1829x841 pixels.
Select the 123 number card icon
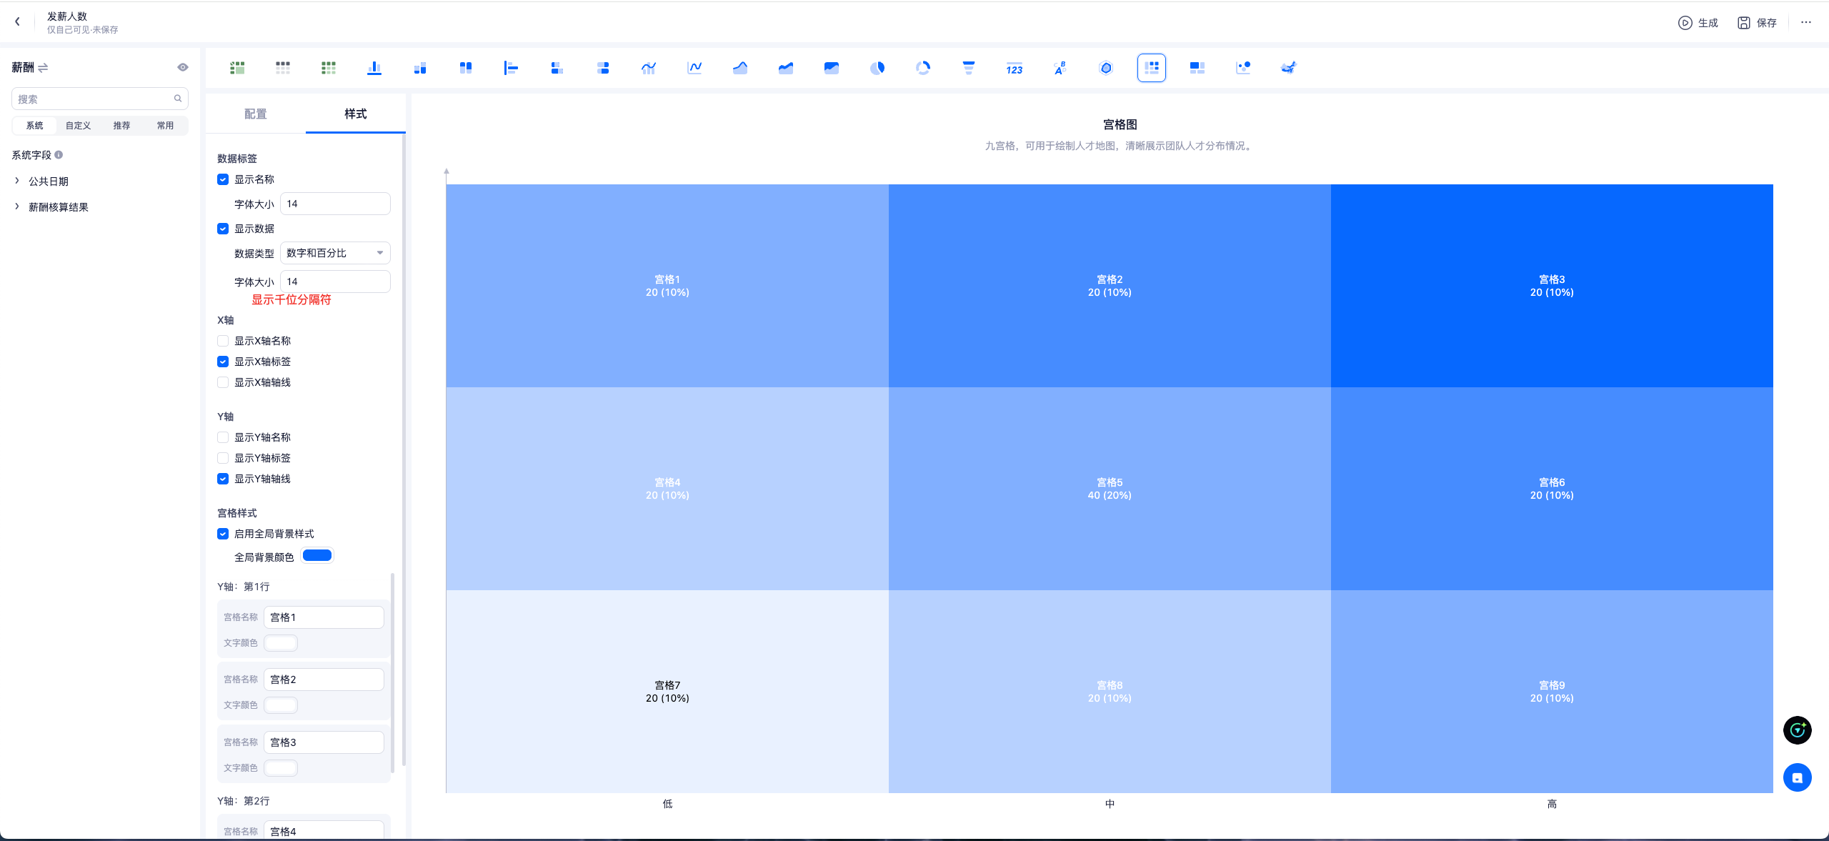pos(1015,68)
